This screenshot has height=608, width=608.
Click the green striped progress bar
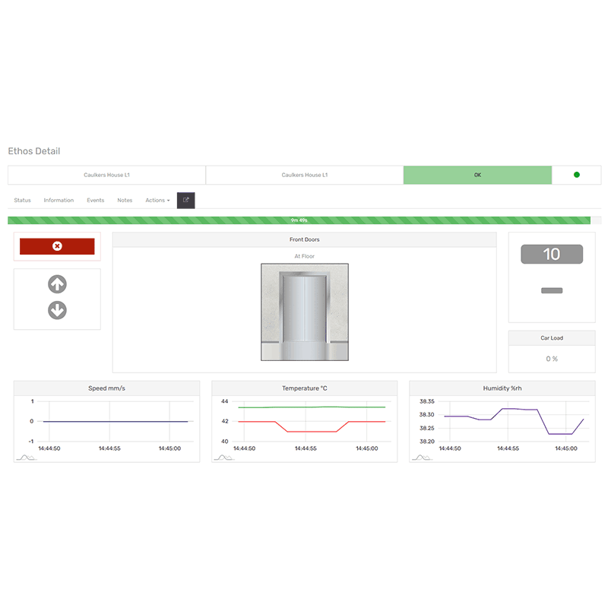click(x=299, y=220)
